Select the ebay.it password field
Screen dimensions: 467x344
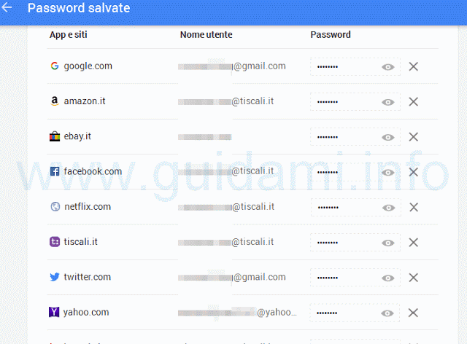pos(355,137)
